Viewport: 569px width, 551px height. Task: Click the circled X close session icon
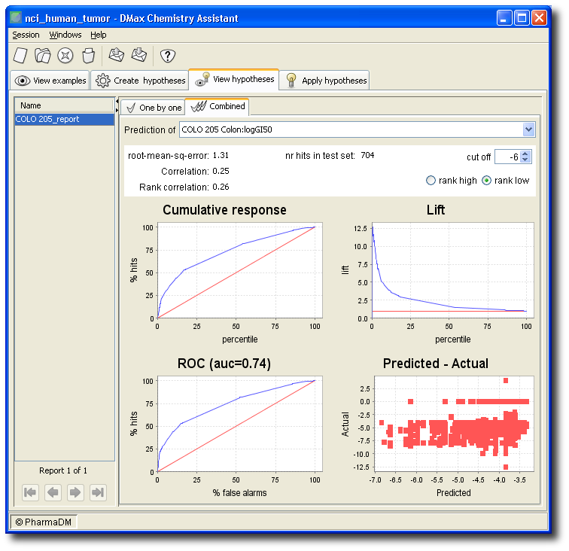(x=66, y=55)
